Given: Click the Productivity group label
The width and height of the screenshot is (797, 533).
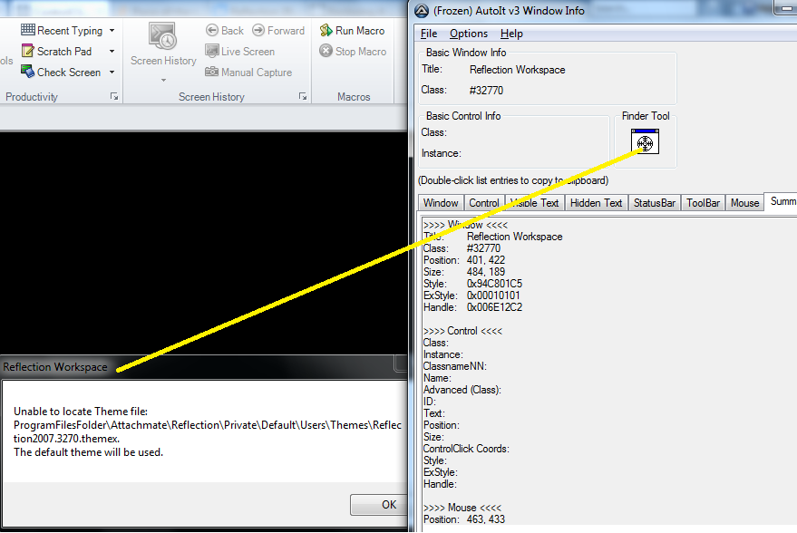Looking at the screenshot, I should [x=32, y=97].
